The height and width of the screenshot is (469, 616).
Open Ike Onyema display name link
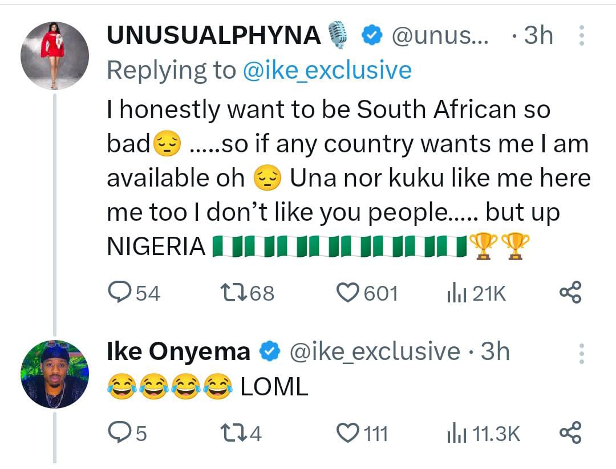(x=179, y=351)
